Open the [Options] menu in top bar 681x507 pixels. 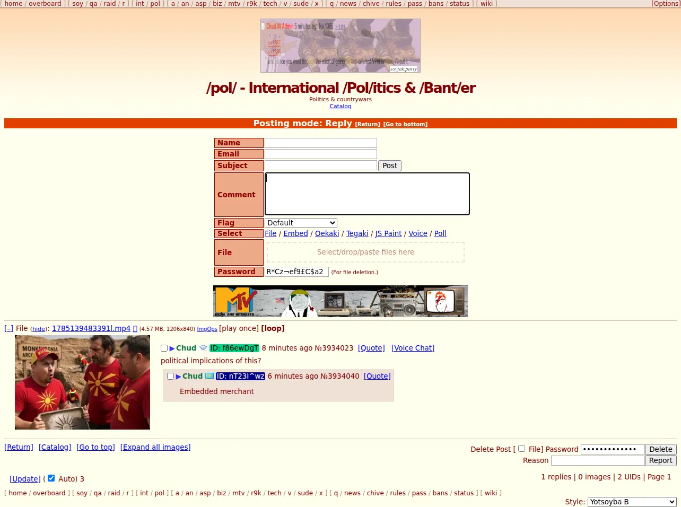(x=666, y=4)
